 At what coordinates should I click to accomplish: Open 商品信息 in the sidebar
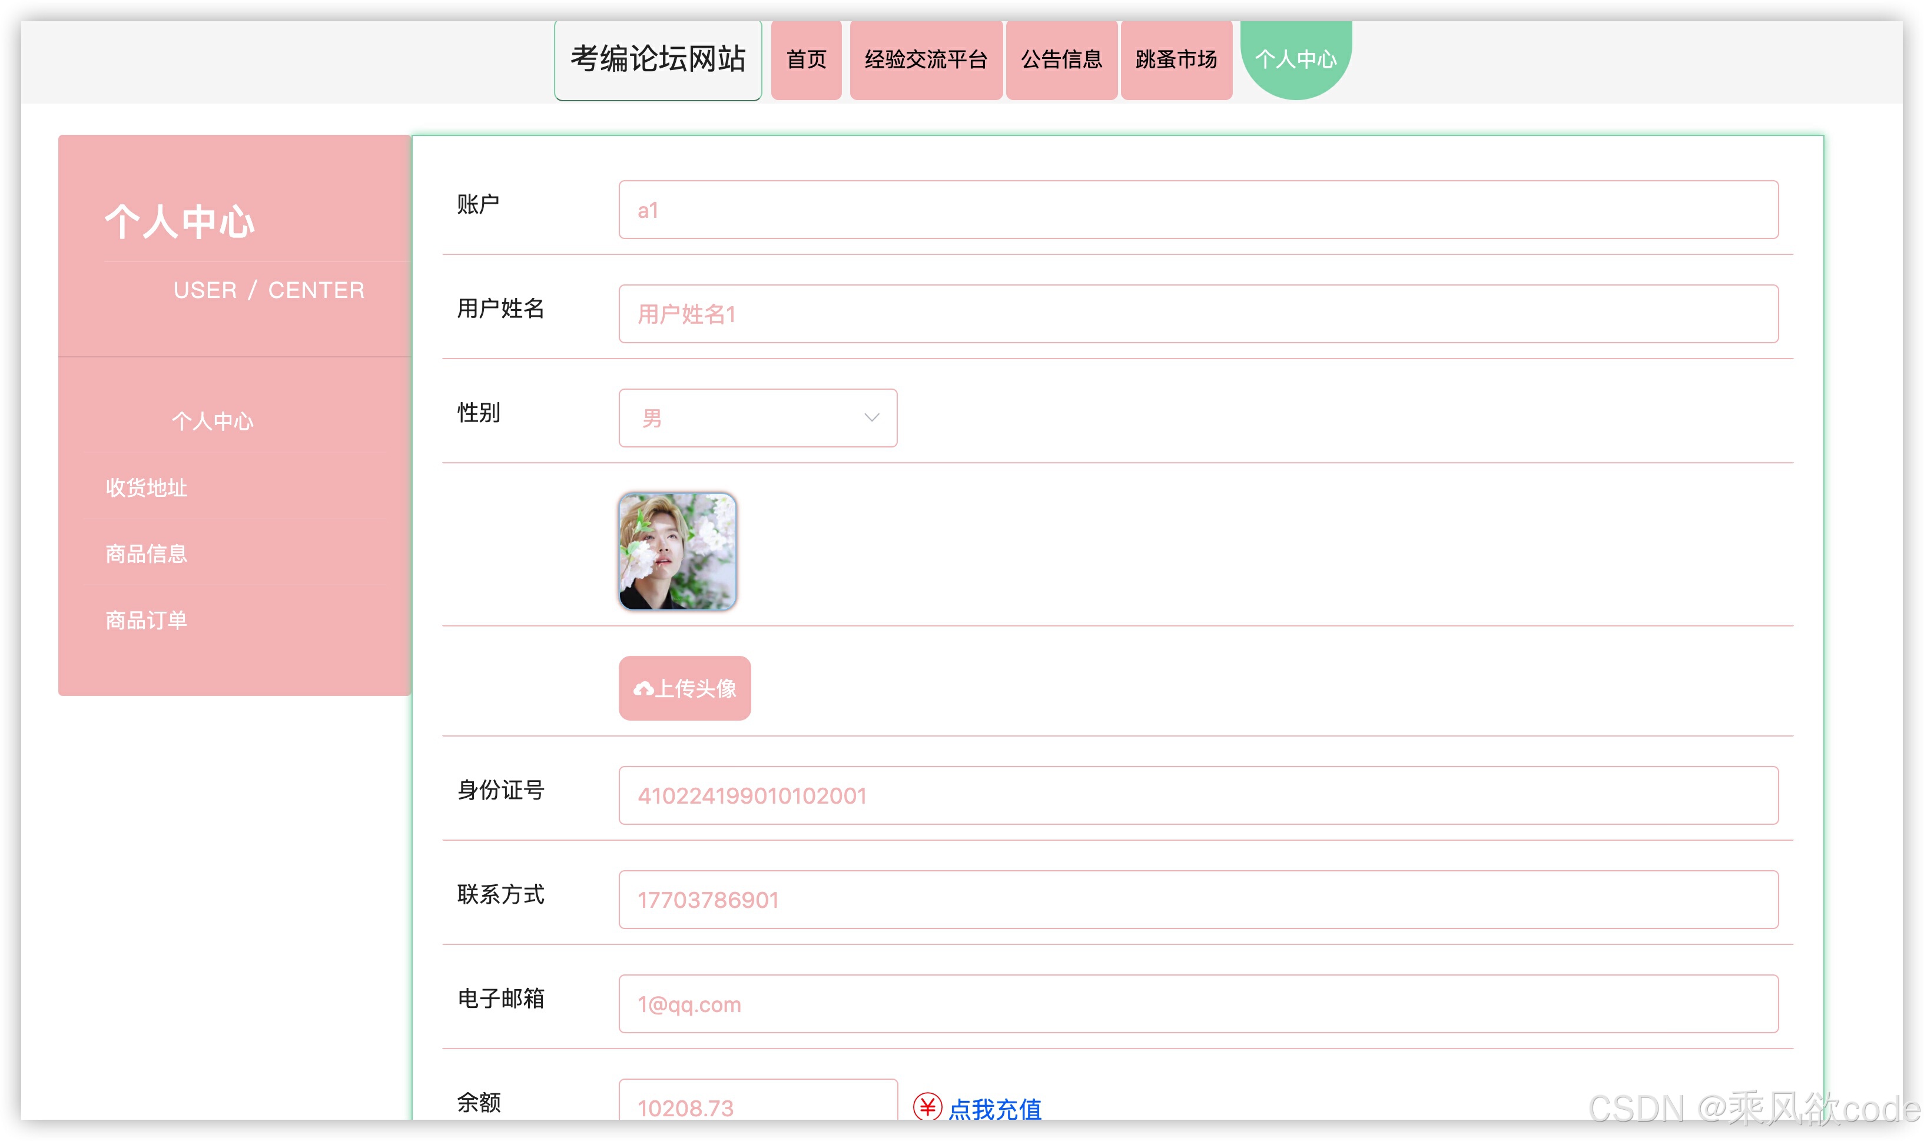click(146, 553)
